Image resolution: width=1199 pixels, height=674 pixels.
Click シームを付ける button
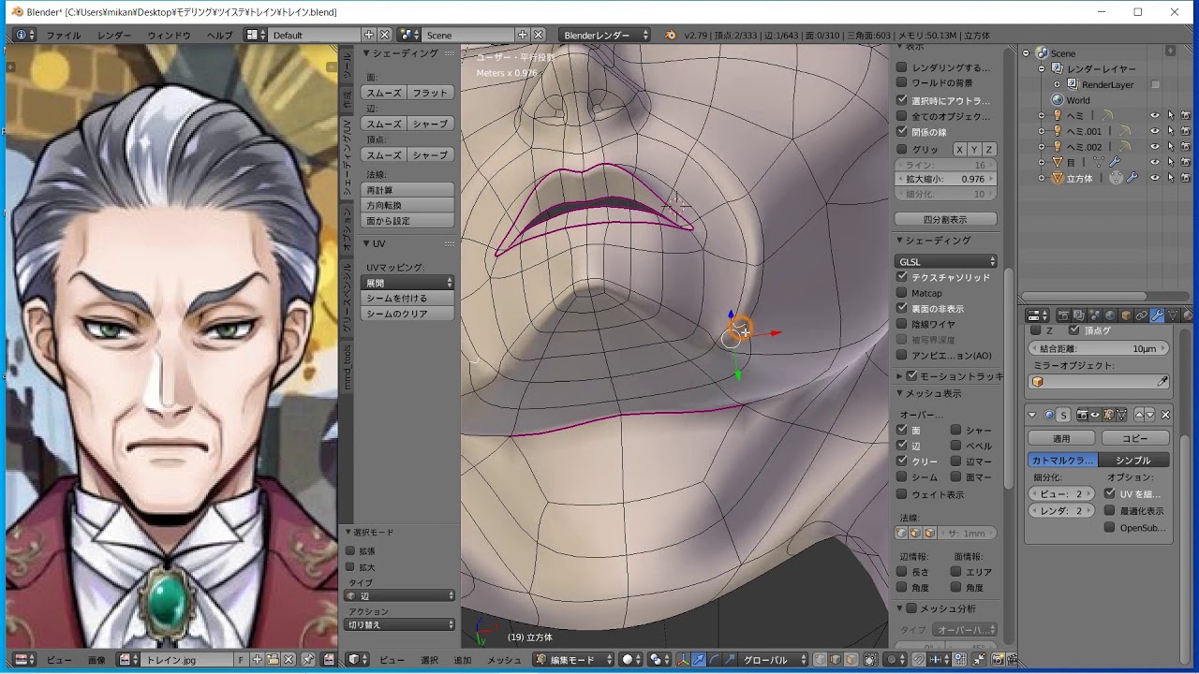coord(408,298)
